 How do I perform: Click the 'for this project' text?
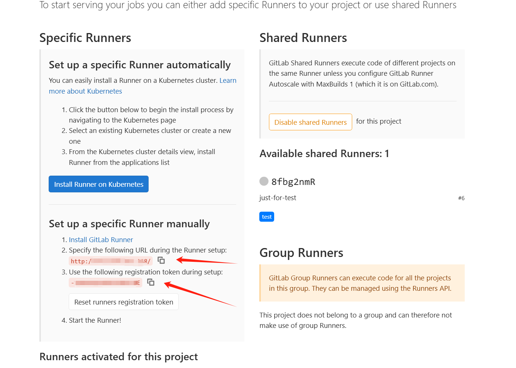(379, 121)
